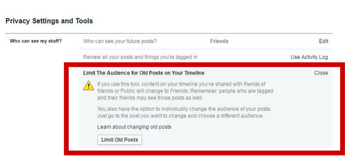Select the 'Who can see my stuff?' section label

coord(35,41)
